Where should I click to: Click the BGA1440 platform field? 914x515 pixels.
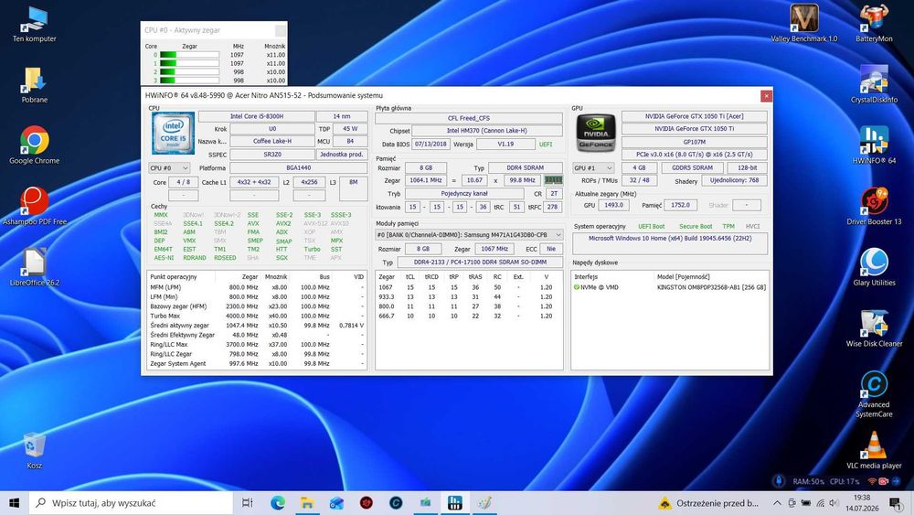[299, 168]
